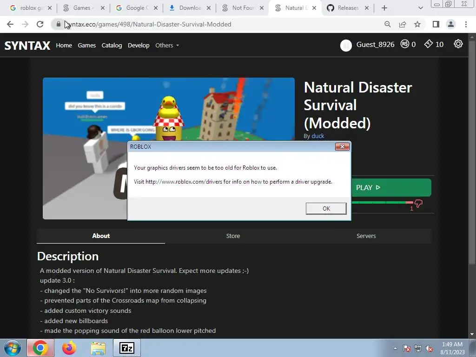Click the like/dislike ratio bar

coord(383,203)
